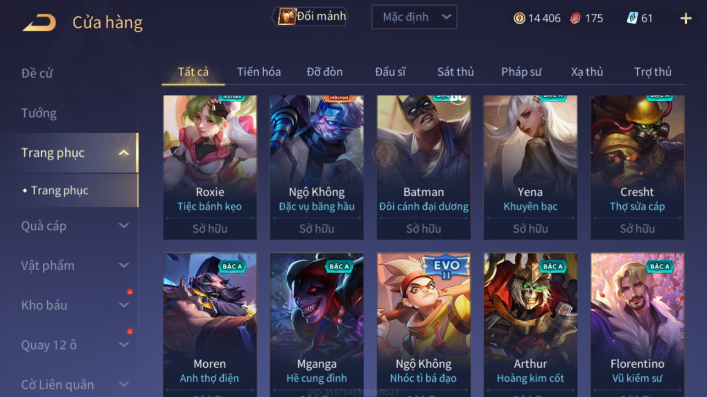Tap the blue voucher currency icon

(632, 18)
